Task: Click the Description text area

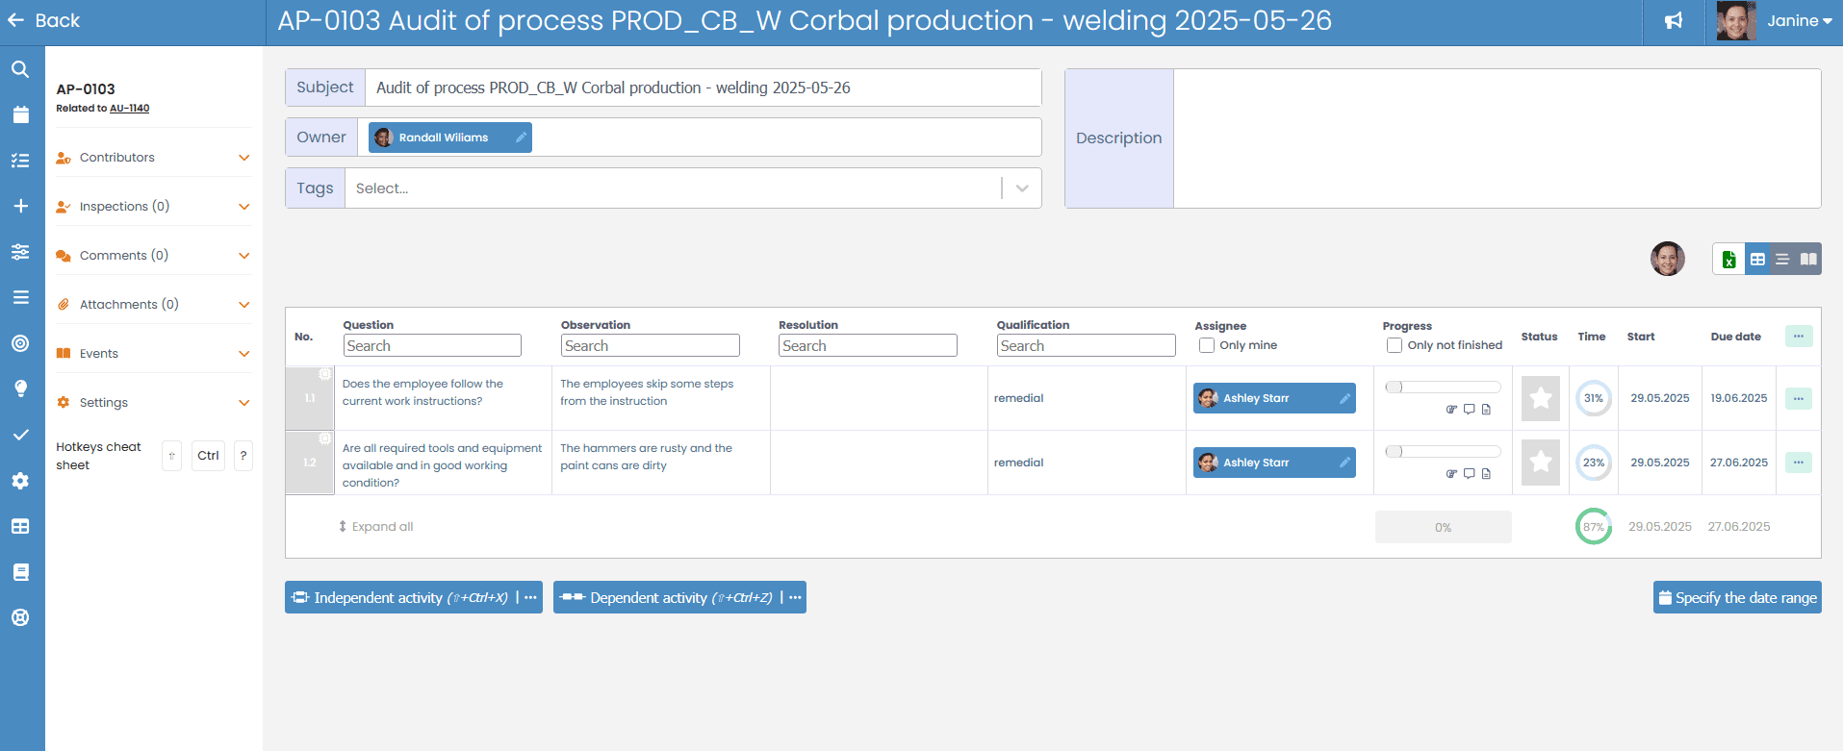Action: [1497, 138]
